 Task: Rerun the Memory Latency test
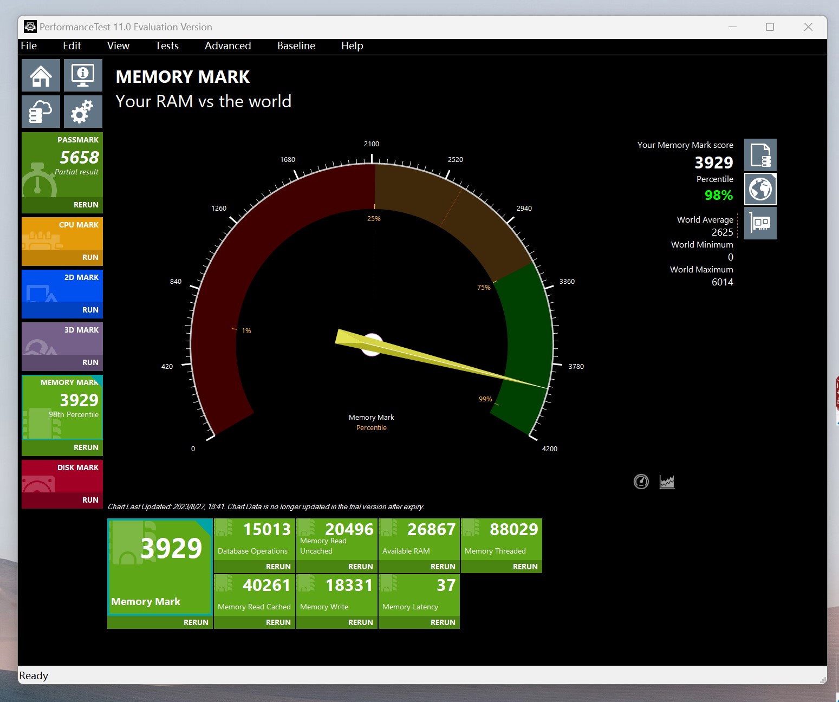click(443, 622)
